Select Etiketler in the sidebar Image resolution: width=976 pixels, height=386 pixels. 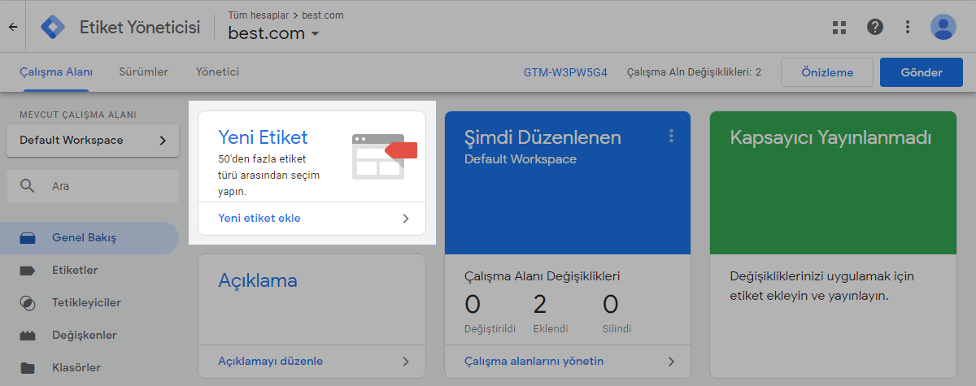coord(89,271)
